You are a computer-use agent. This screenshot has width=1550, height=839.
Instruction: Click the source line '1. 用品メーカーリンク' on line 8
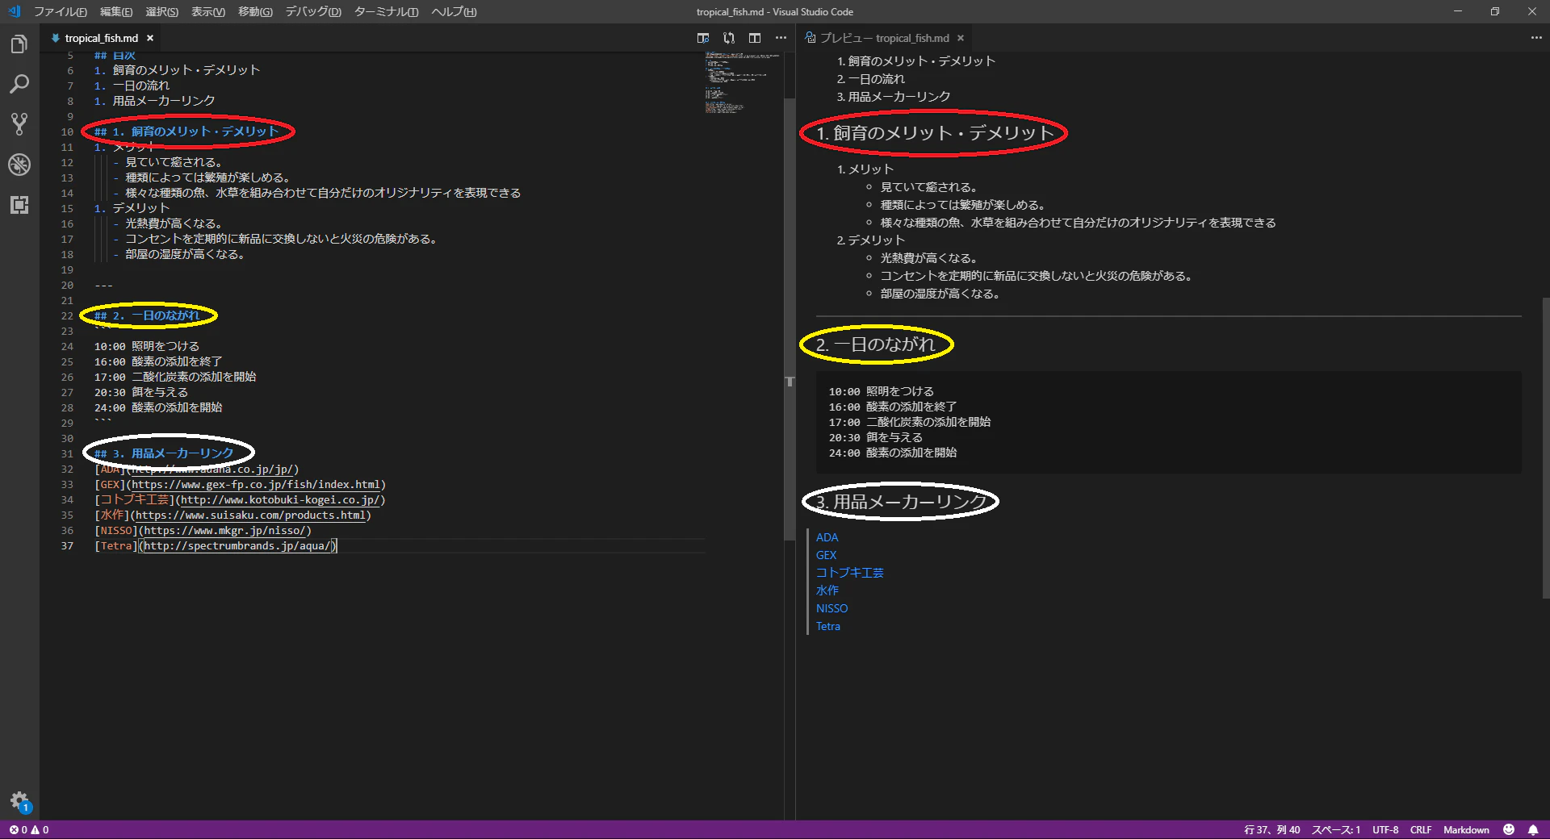coord(154,102)
